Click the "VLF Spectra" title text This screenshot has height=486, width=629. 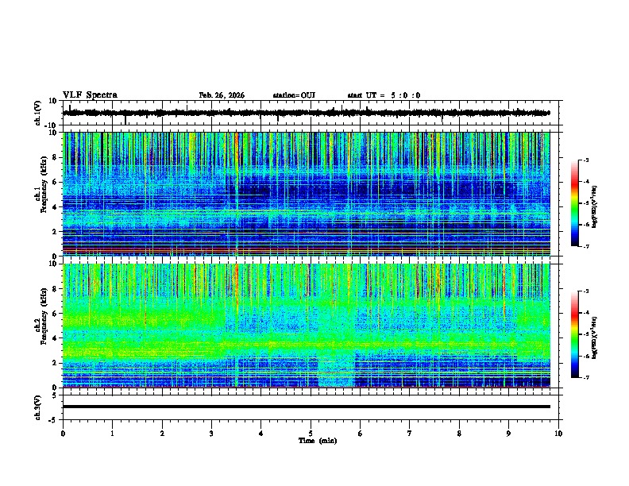[90, 95]
